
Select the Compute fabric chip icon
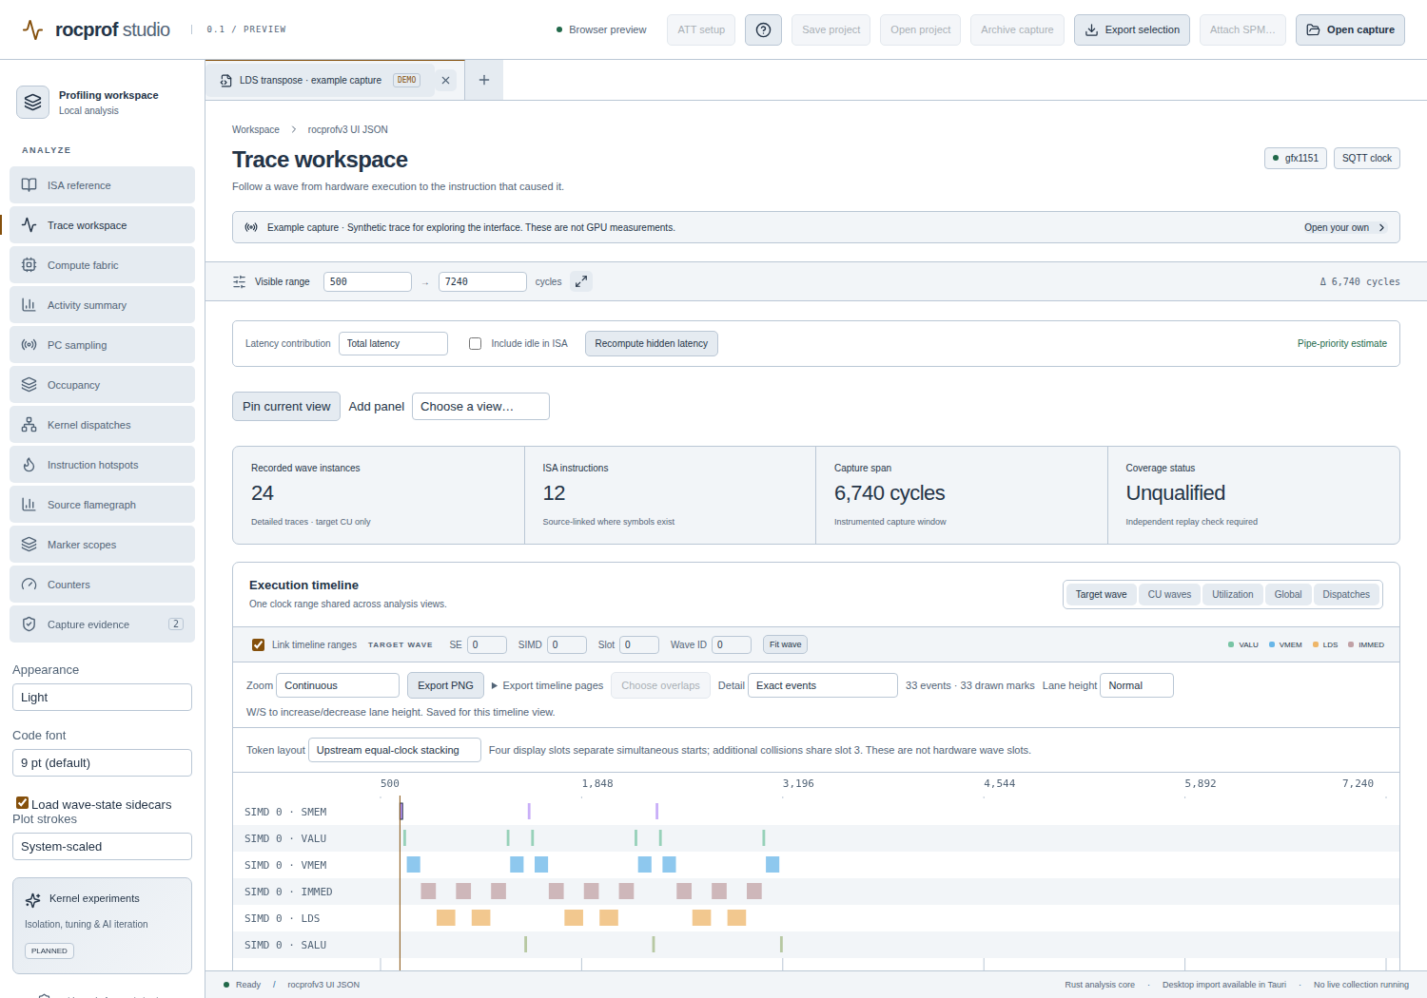29,265
